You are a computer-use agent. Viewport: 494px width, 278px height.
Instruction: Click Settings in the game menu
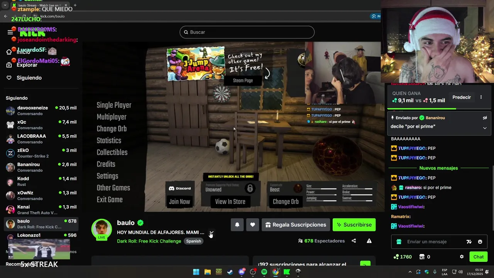(107, 176)
